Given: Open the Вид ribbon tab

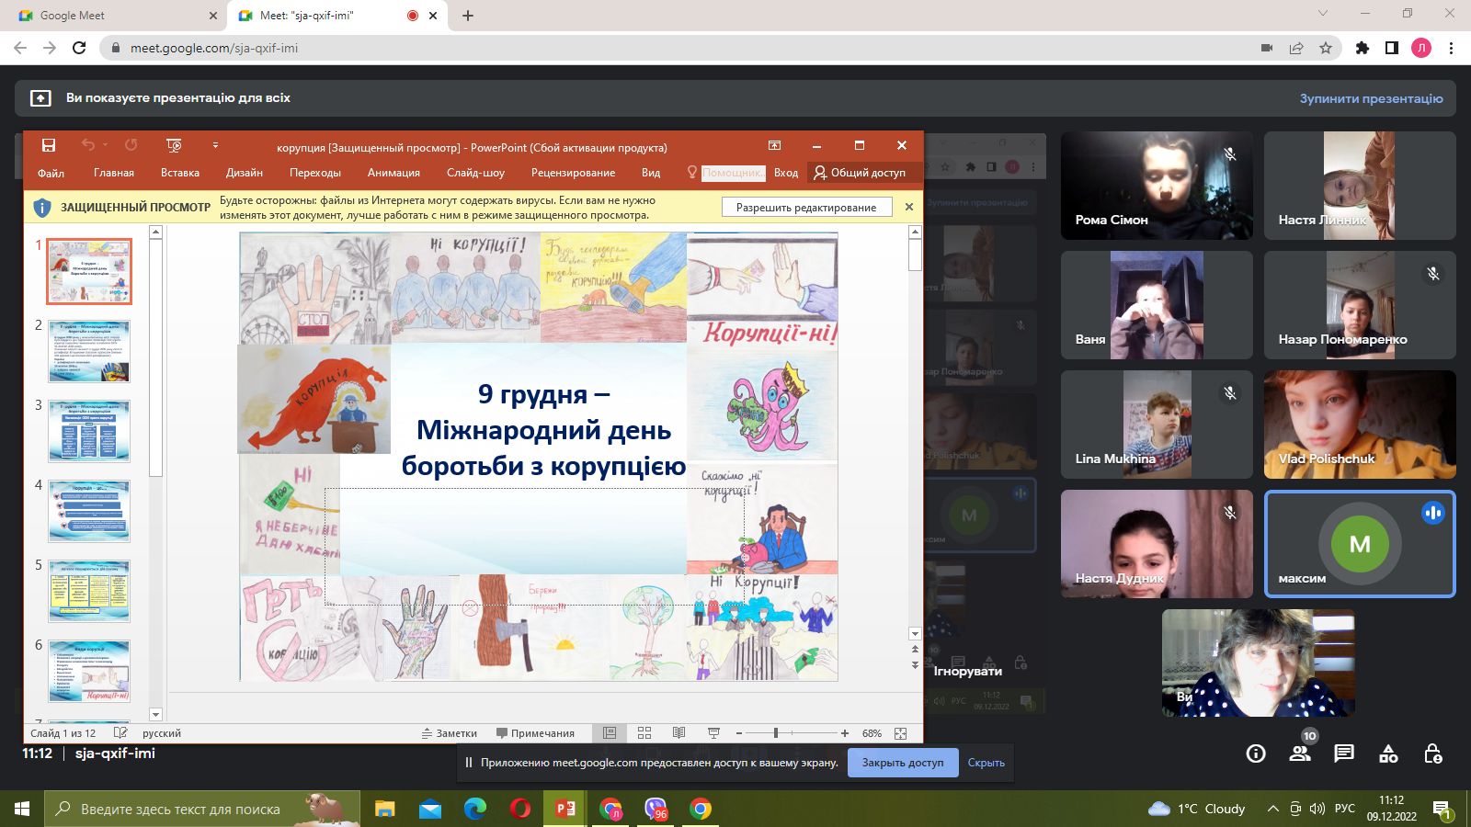Looking at the screenshot, I should point(651,173).
